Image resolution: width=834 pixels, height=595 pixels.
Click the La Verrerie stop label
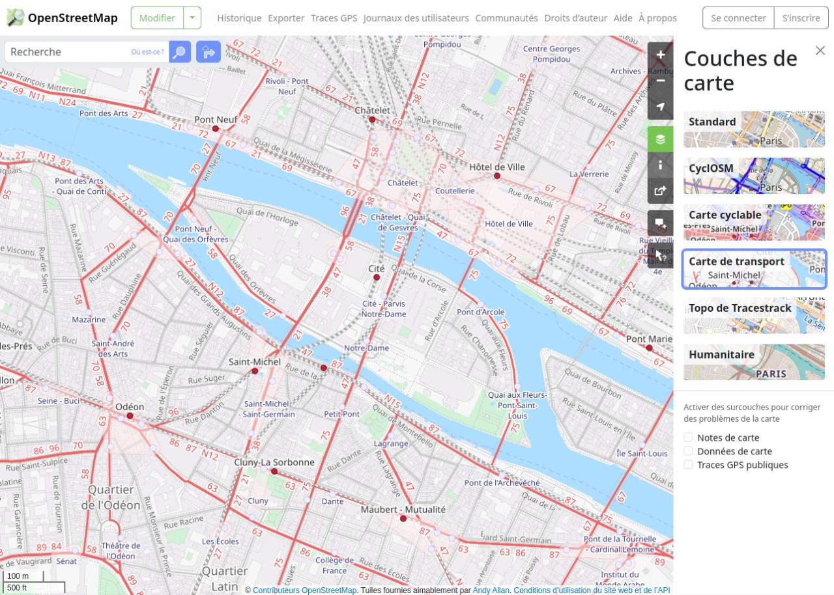click(589, 174)
